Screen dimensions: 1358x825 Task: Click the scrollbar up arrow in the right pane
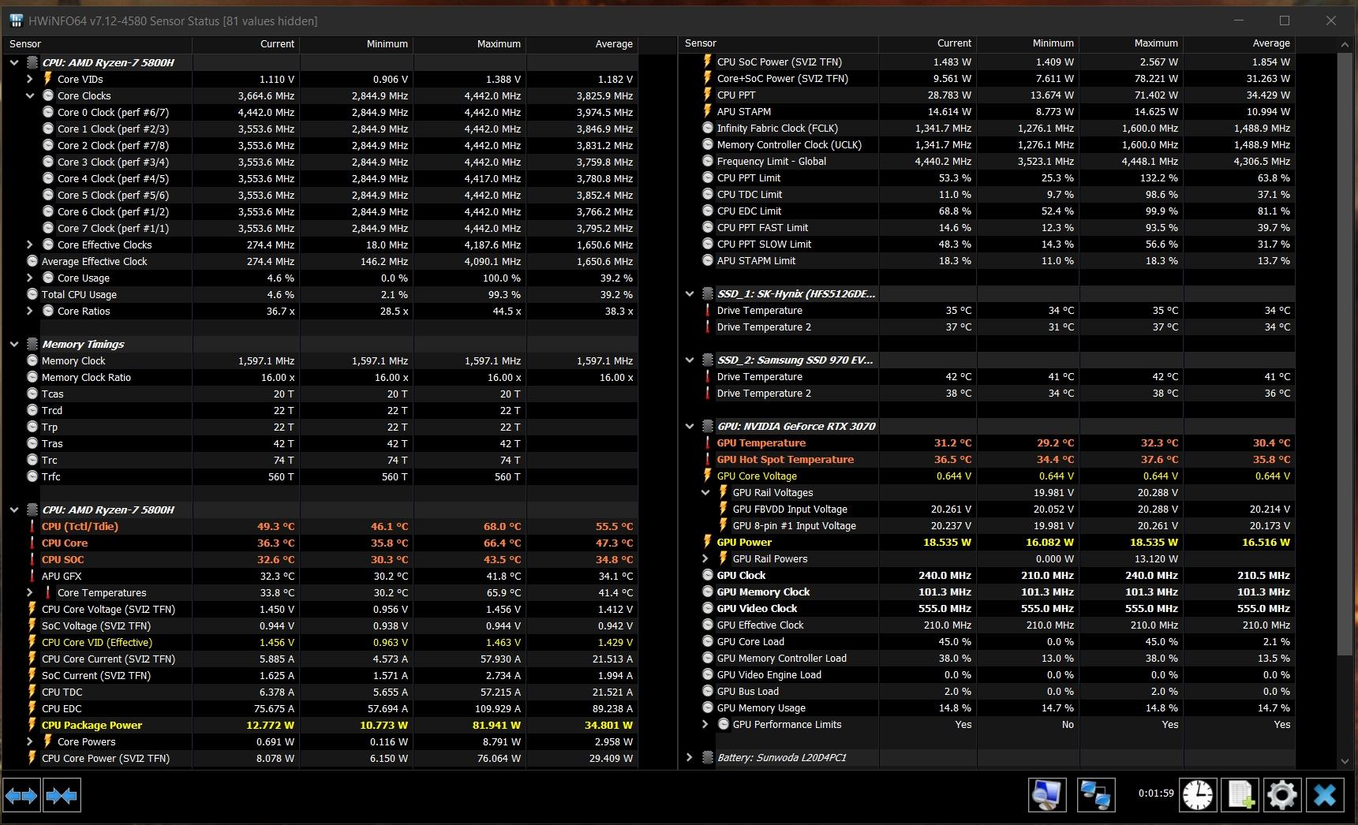click(1345, 45)
